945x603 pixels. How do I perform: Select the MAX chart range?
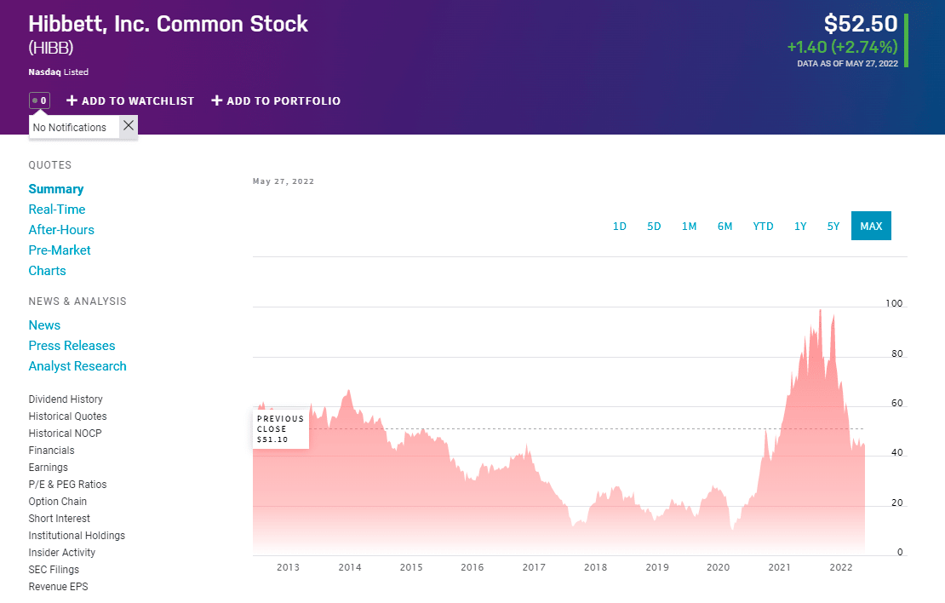[871, 227]
